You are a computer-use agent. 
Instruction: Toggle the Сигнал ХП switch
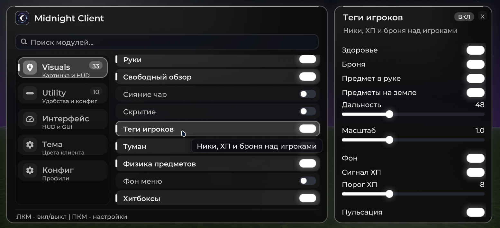pos(476,172)
